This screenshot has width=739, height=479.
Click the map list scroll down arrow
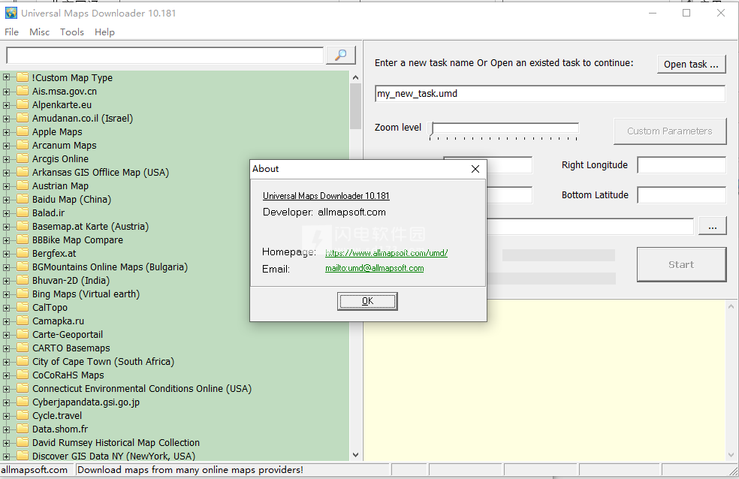tap(355, 455)
